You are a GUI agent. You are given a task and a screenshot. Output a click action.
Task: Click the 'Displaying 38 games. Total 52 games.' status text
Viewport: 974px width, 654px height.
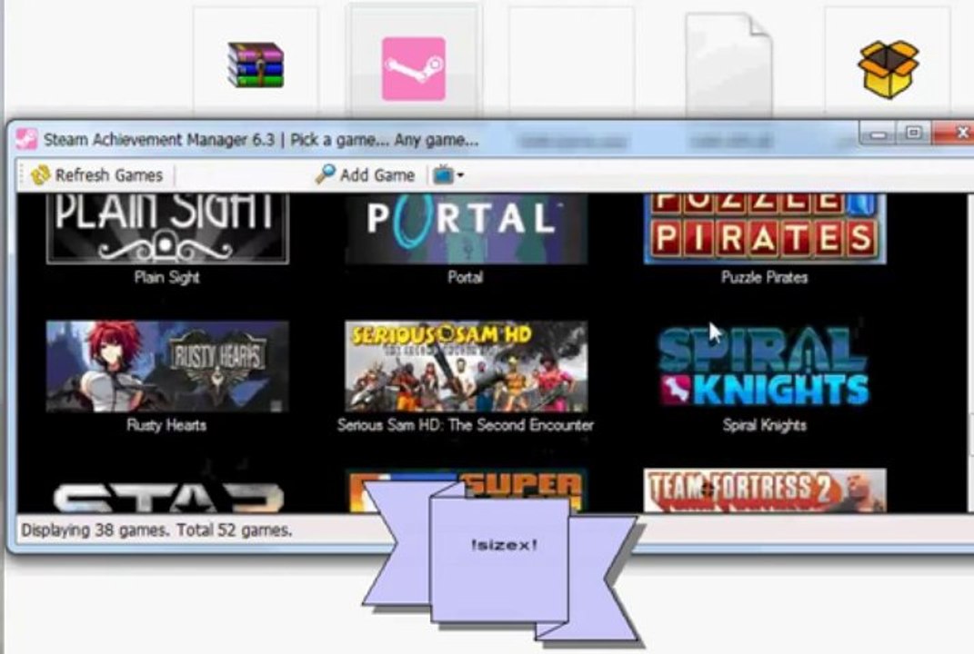(156, 530)
